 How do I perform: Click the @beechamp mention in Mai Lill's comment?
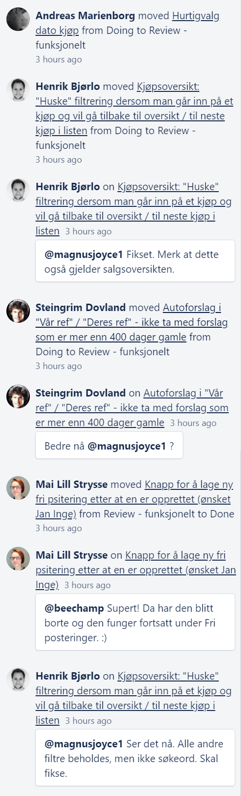coord(74,608)
